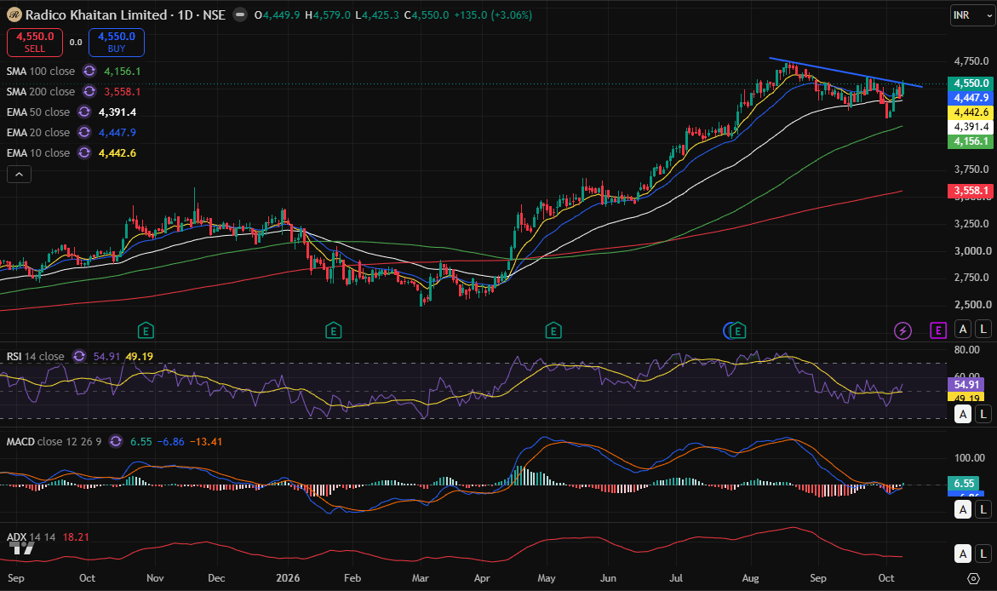Open the INR currency selector
This screenshot has height=591, width=997.
tap(972, 14)
